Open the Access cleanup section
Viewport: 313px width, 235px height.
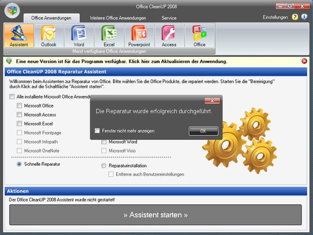point(169,36)
